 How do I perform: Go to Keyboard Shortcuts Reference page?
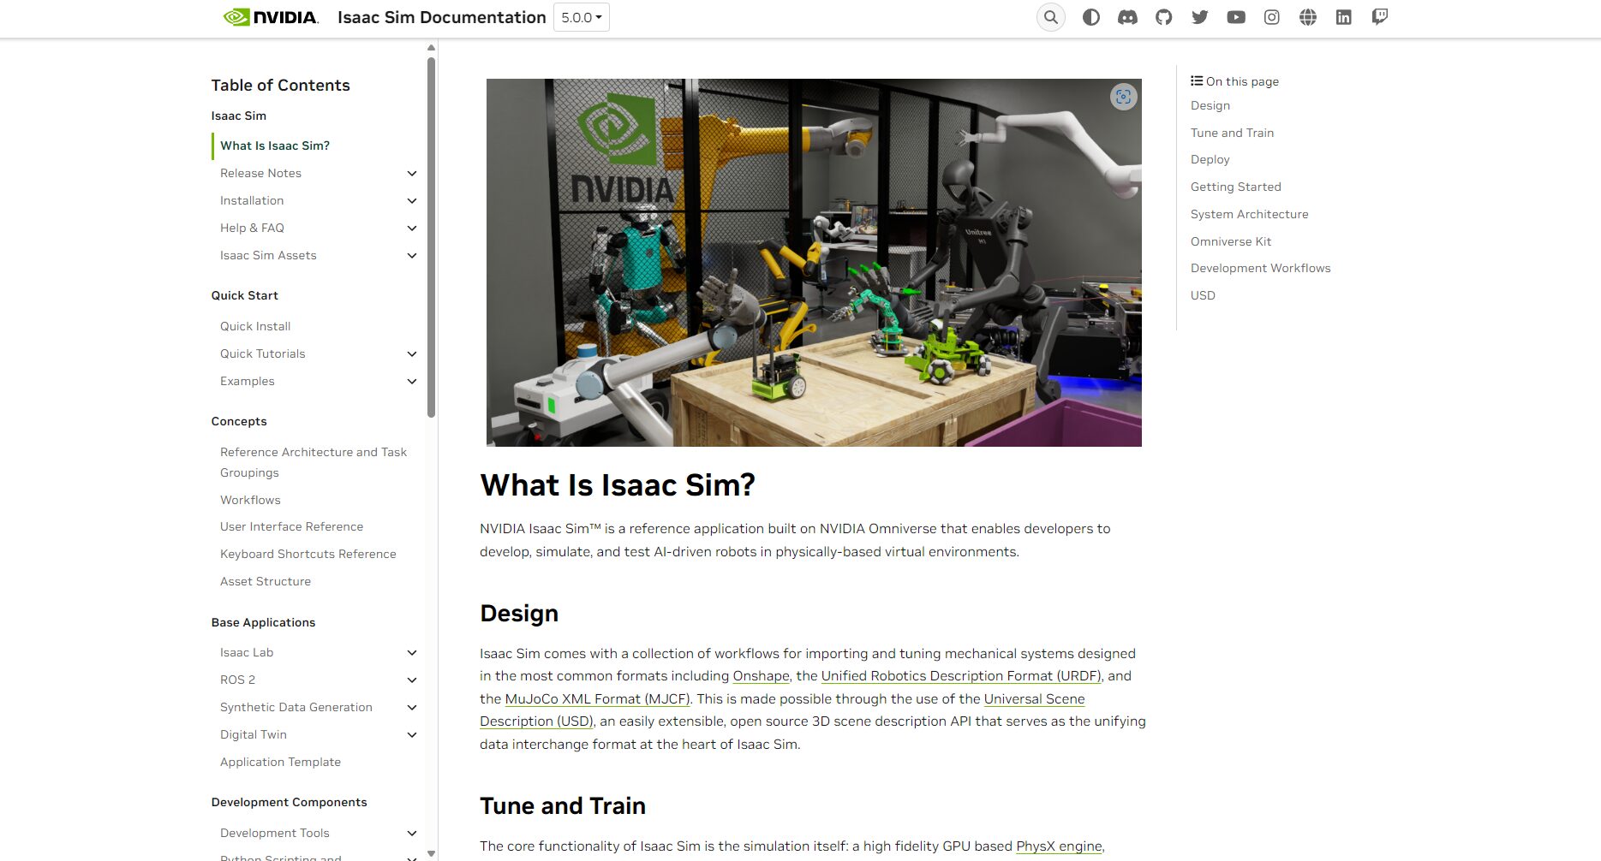coord(308,554)
